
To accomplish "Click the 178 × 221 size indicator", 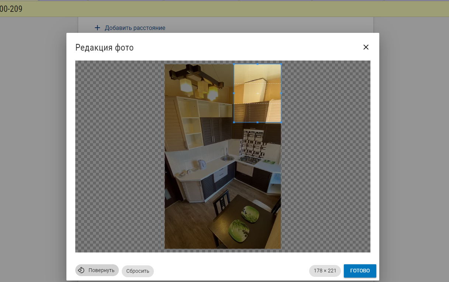I will point(325,271).
